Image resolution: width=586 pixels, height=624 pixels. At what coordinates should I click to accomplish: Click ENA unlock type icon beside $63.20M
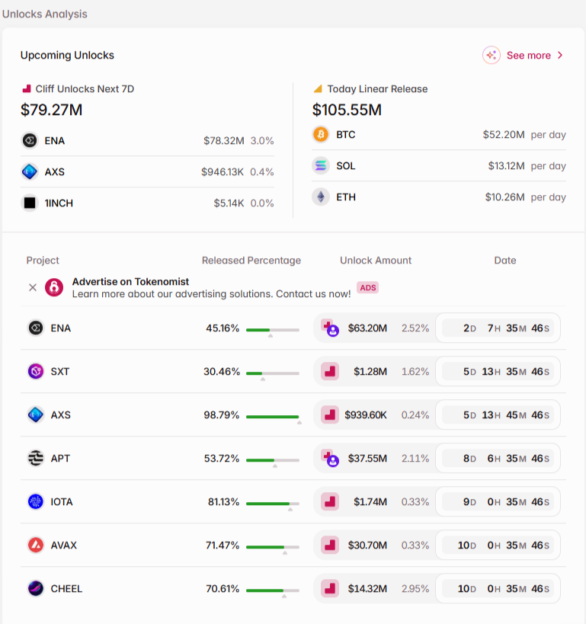click(329, 328)
